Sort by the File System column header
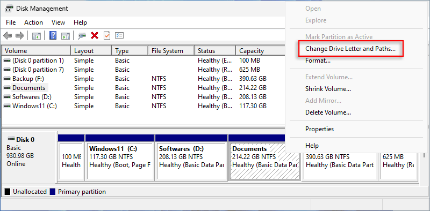 171,50
